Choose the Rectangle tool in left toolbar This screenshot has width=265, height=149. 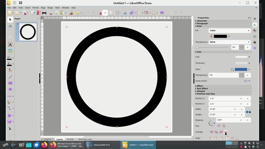point(10,83)
